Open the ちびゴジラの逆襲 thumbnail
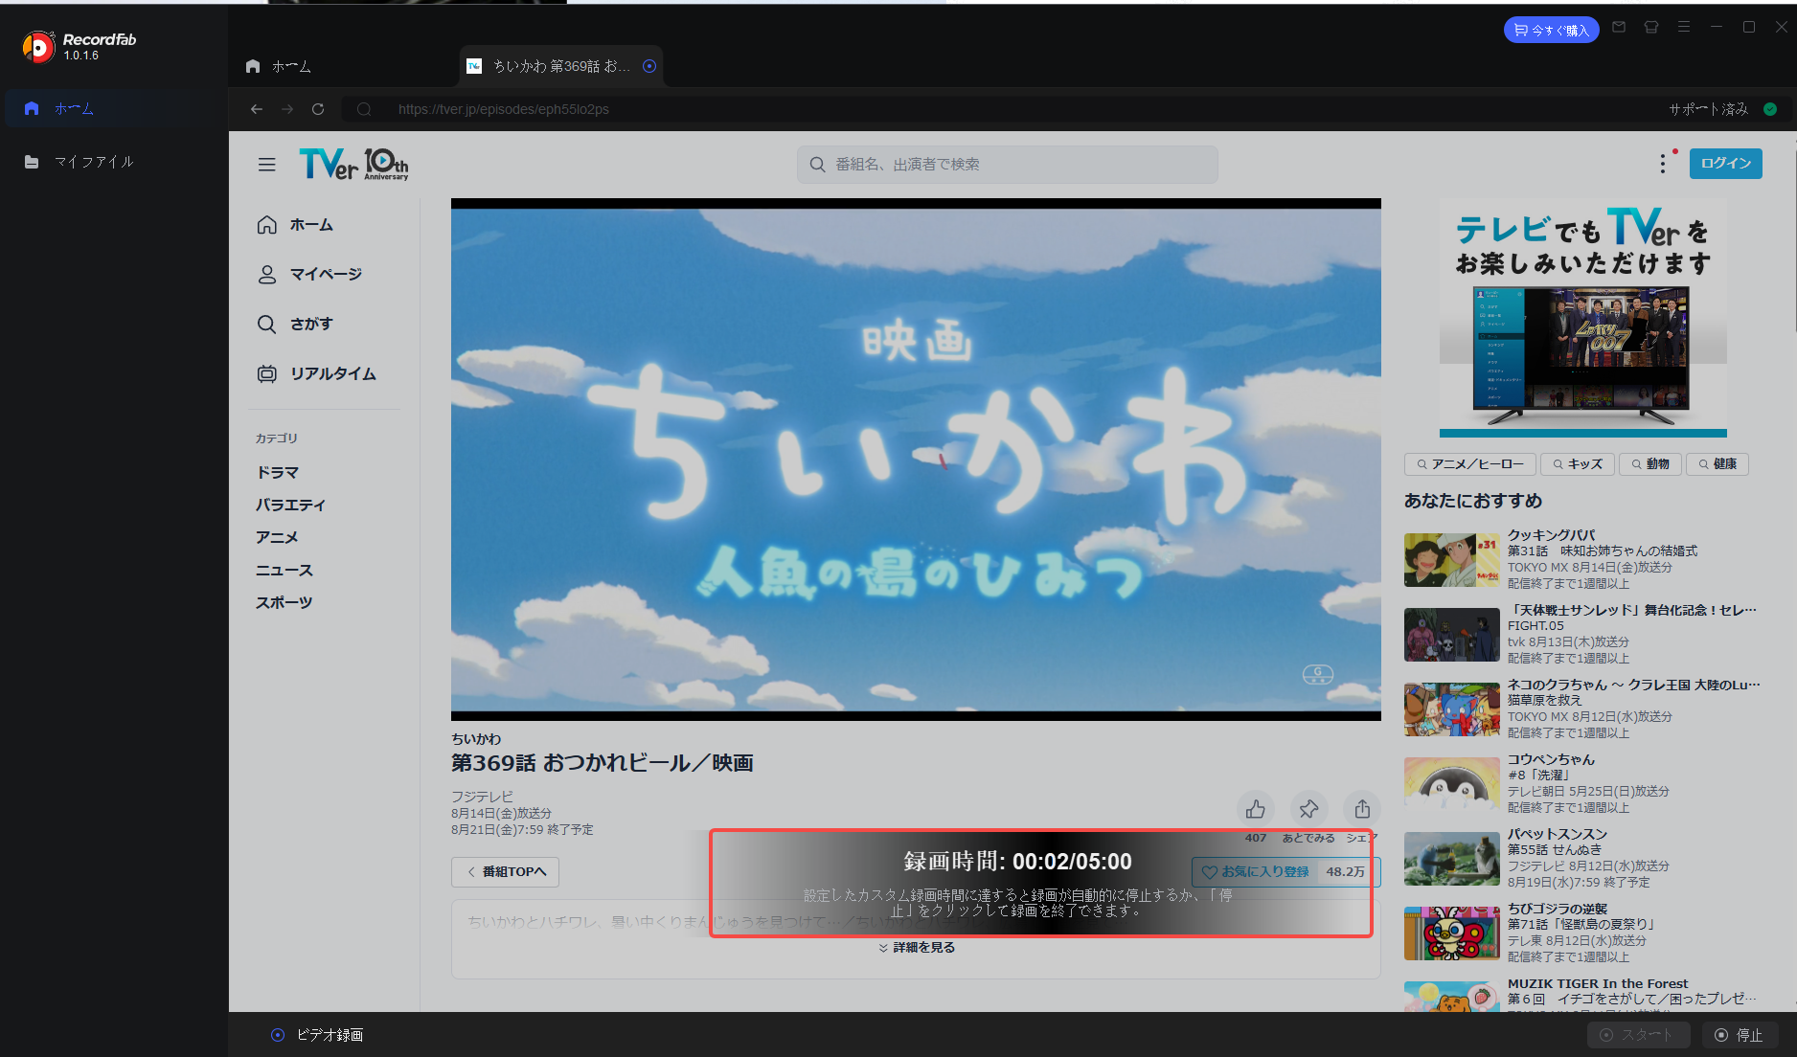 click(1452, 933)
